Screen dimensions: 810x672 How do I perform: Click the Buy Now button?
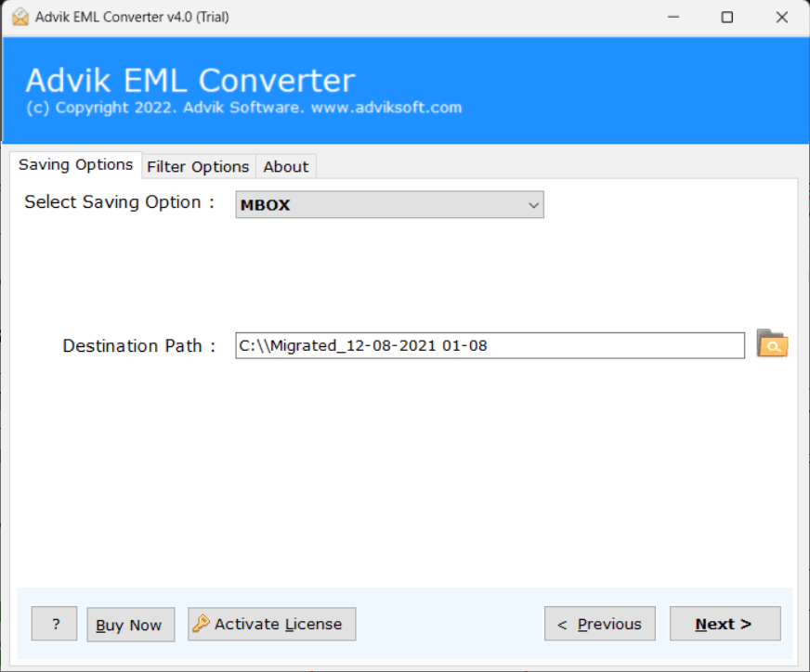pos(131,625)
